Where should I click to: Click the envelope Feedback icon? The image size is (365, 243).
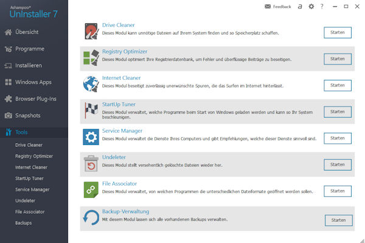pos(268,6)
